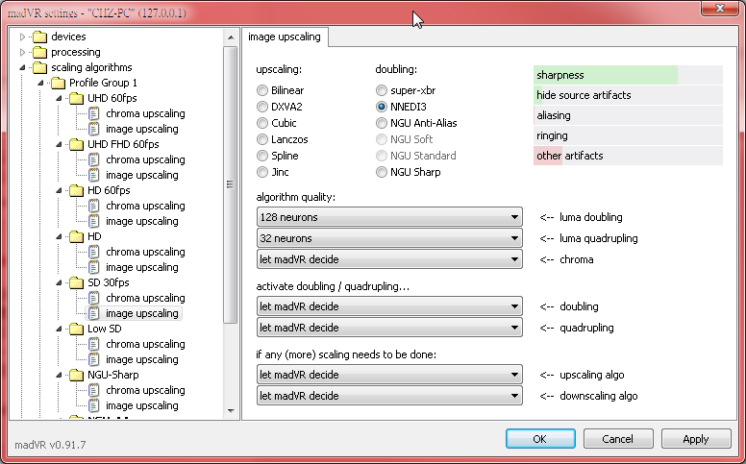Click the NGU-Sharp folder icon
746x464 pixels.
tap(76, 375)
